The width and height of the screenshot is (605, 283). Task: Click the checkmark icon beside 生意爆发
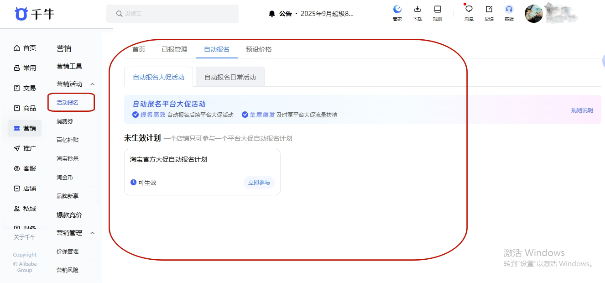[x=245, y=115]
